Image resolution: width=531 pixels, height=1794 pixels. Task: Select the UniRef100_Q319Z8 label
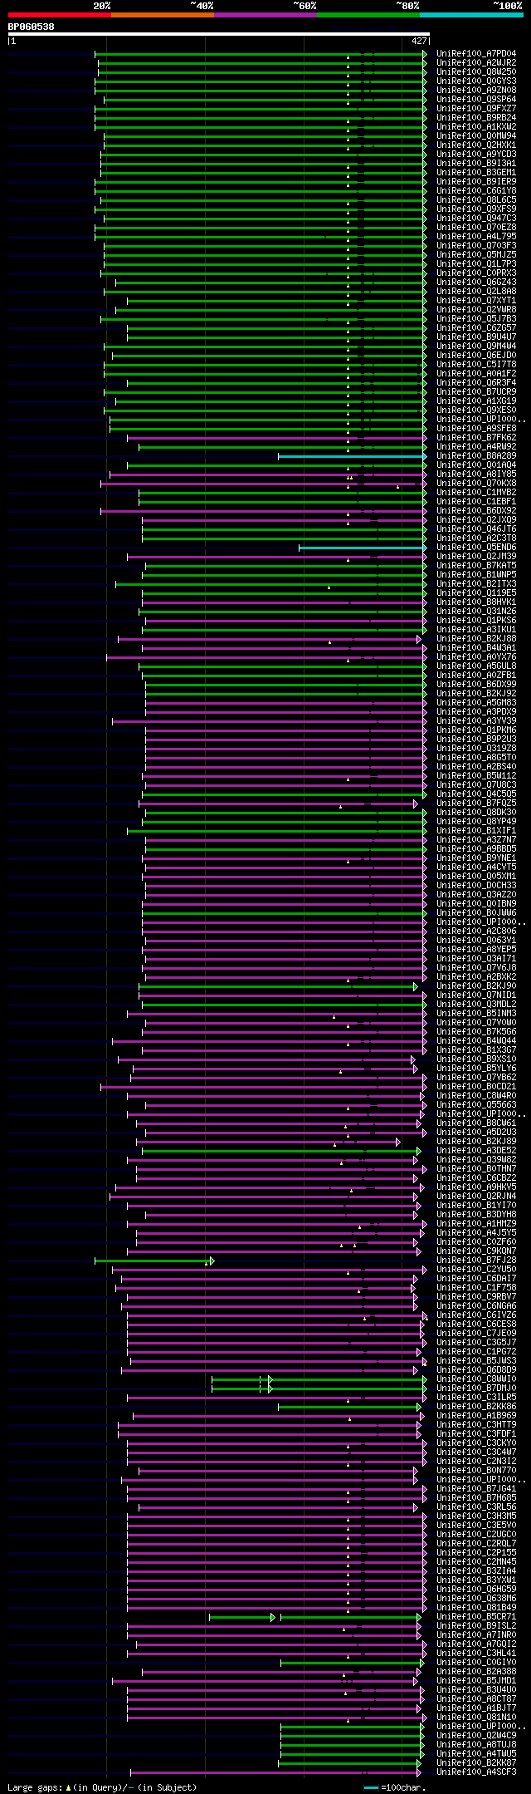pyautogui.click(x=476, y=749)
